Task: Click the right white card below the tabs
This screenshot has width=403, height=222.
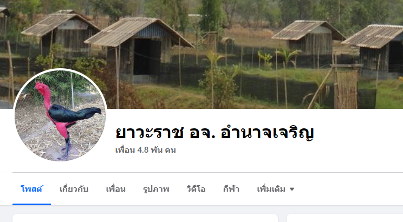Action: [x=344, y=218]
